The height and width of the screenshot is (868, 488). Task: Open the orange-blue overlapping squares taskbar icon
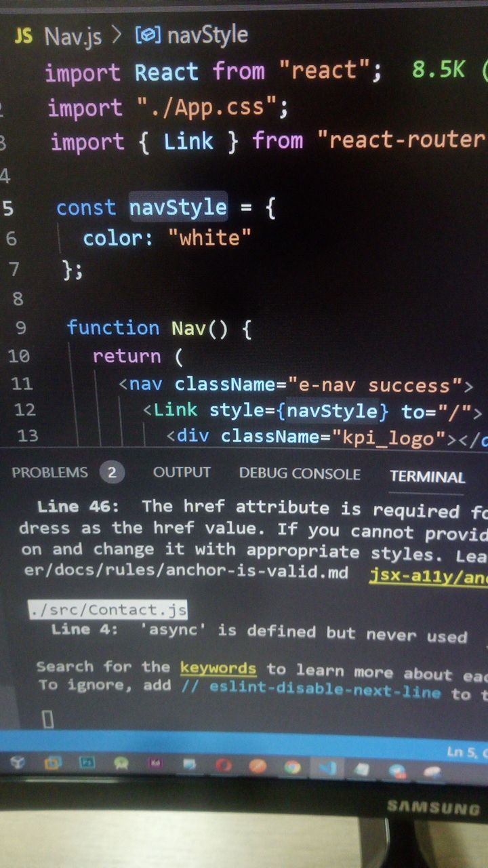53,763
